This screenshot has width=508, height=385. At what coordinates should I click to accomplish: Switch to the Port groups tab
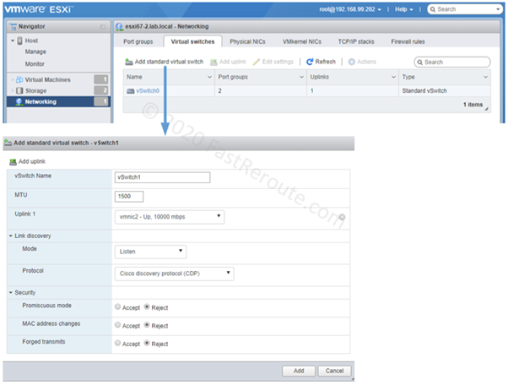click(x=138, y=42)
